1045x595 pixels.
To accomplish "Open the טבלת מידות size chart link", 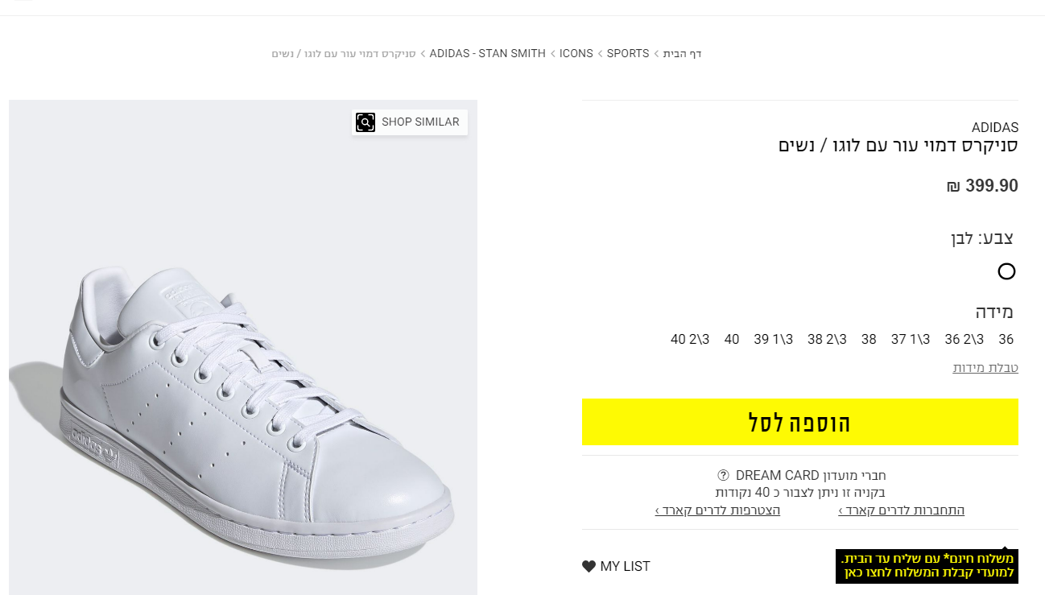I will (x=985, y=368).
